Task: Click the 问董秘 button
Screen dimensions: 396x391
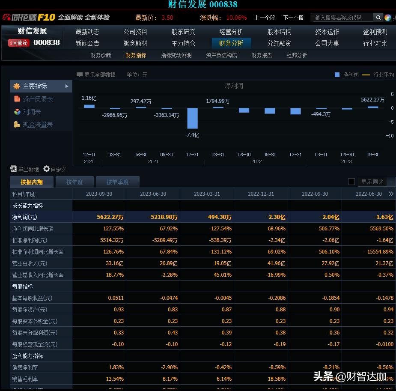Action: click(x=18, y=43)
